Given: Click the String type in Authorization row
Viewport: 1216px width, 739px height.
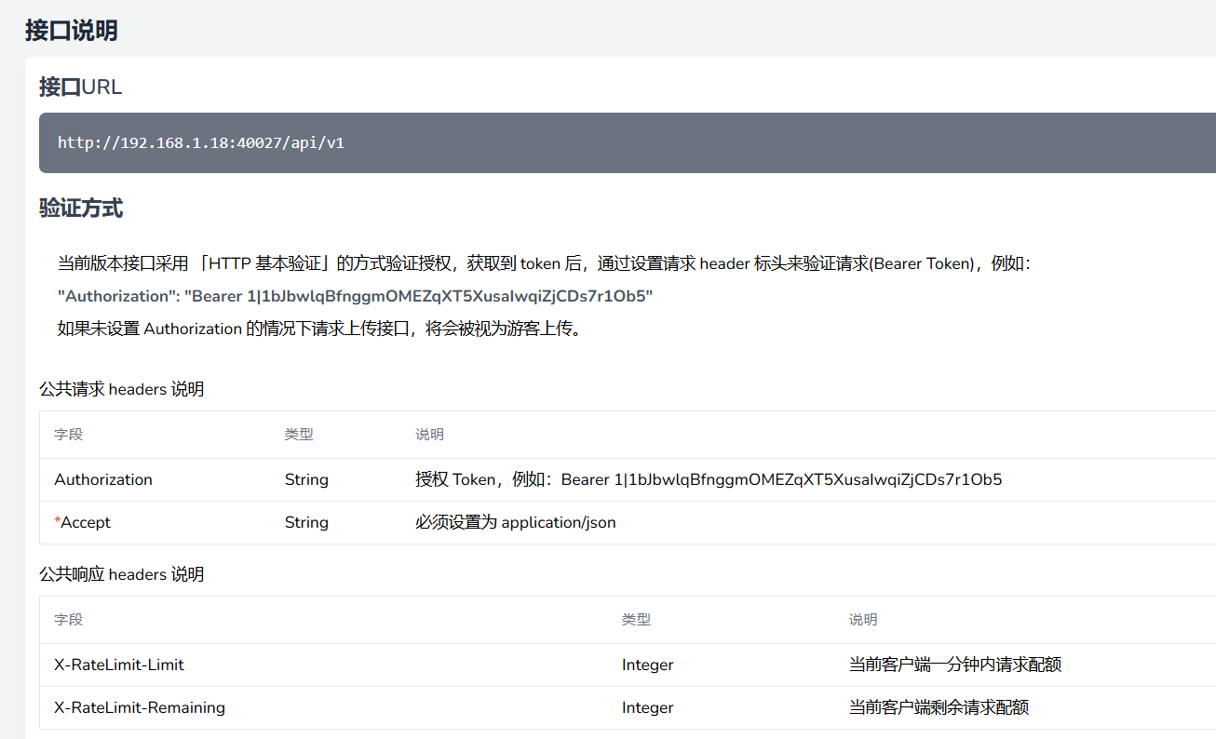Looking at the screenshot, I should coord(306,480).
